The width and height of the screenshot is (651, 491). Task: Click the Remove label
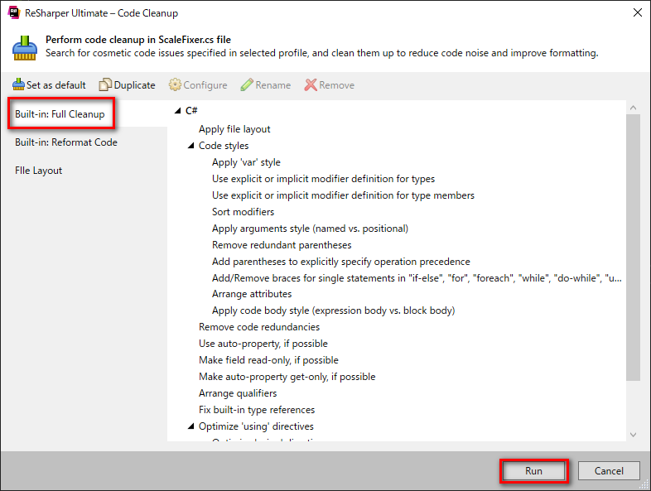point(337,85)
